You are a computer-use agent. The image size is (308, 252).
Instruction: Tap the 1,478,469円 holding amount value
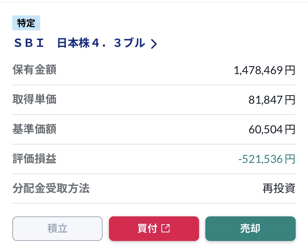(x=265, y=70)
